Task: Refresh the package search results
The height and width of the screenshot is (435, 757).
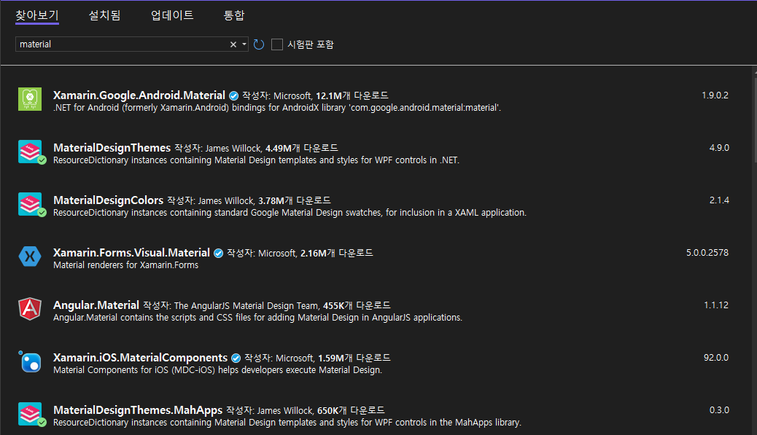Action: coord(259,44)
